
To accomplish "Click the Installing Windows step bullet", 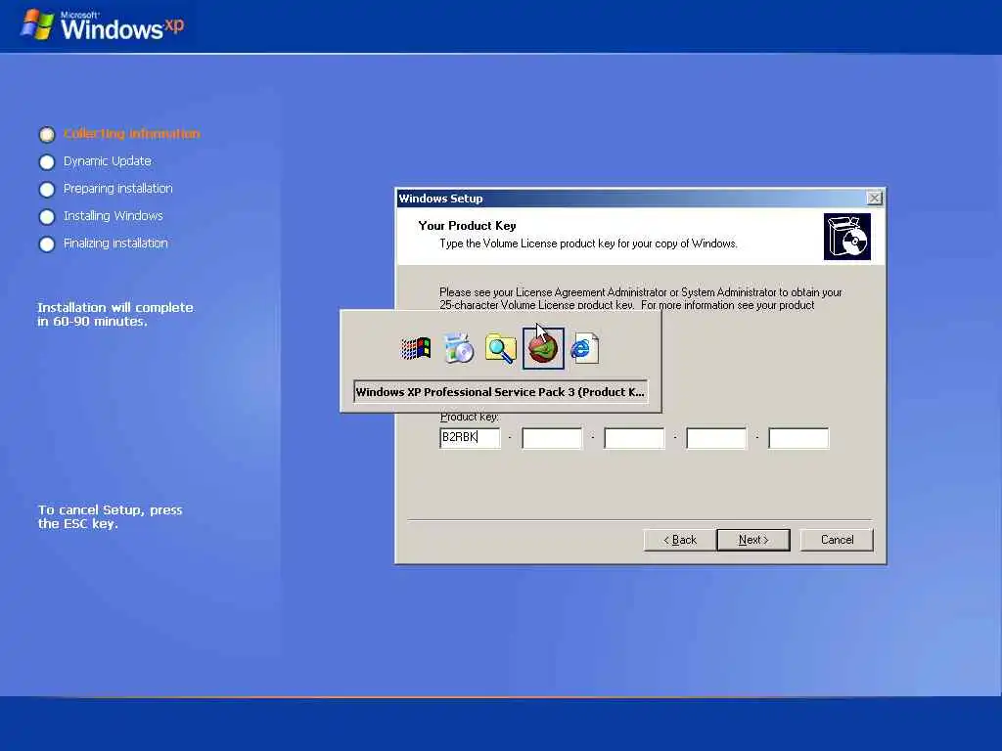I will (x=47, y=217).
